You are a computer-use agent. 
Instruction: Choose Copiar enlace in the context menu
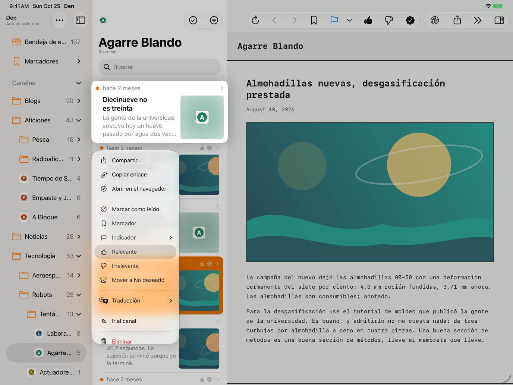(x=135, y=175)
